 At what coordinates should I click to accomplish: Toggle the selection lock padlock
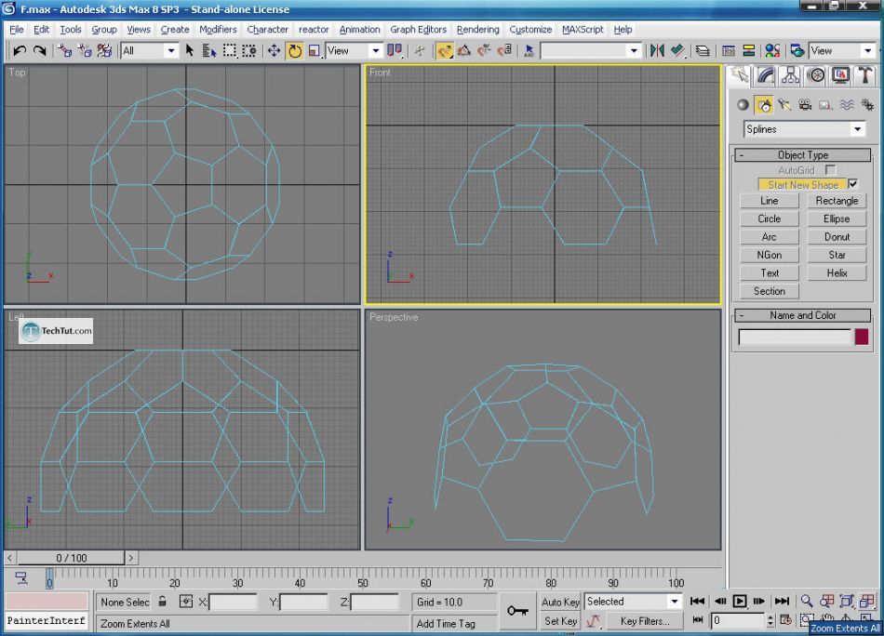(x=163, y=602)
